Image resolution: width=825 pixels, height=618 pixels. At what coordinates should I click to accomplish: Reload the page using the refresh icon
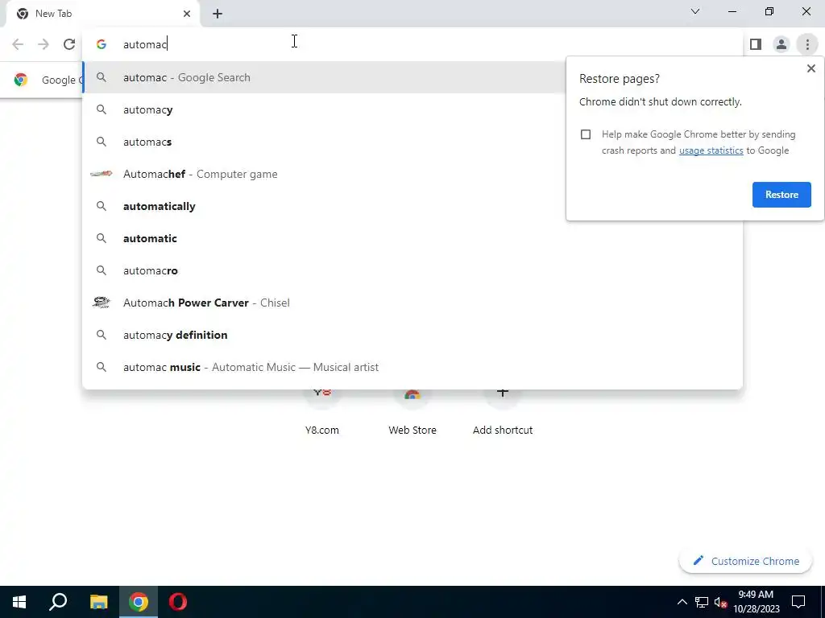69,44
